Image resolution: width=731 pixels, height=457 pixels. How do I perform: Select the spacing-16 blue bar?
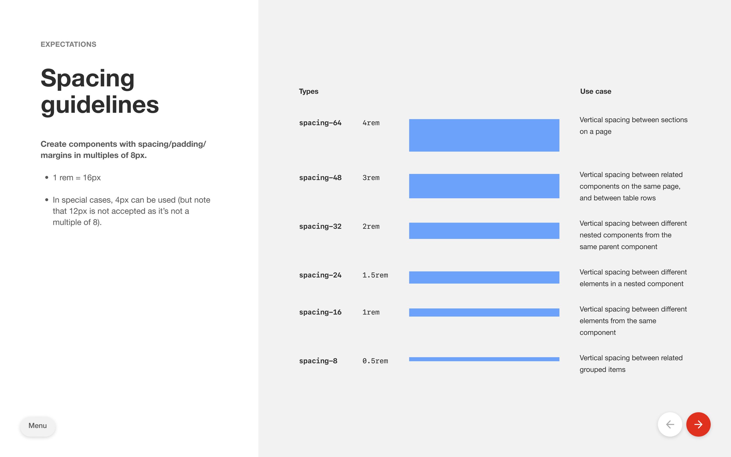click(484, 312)
